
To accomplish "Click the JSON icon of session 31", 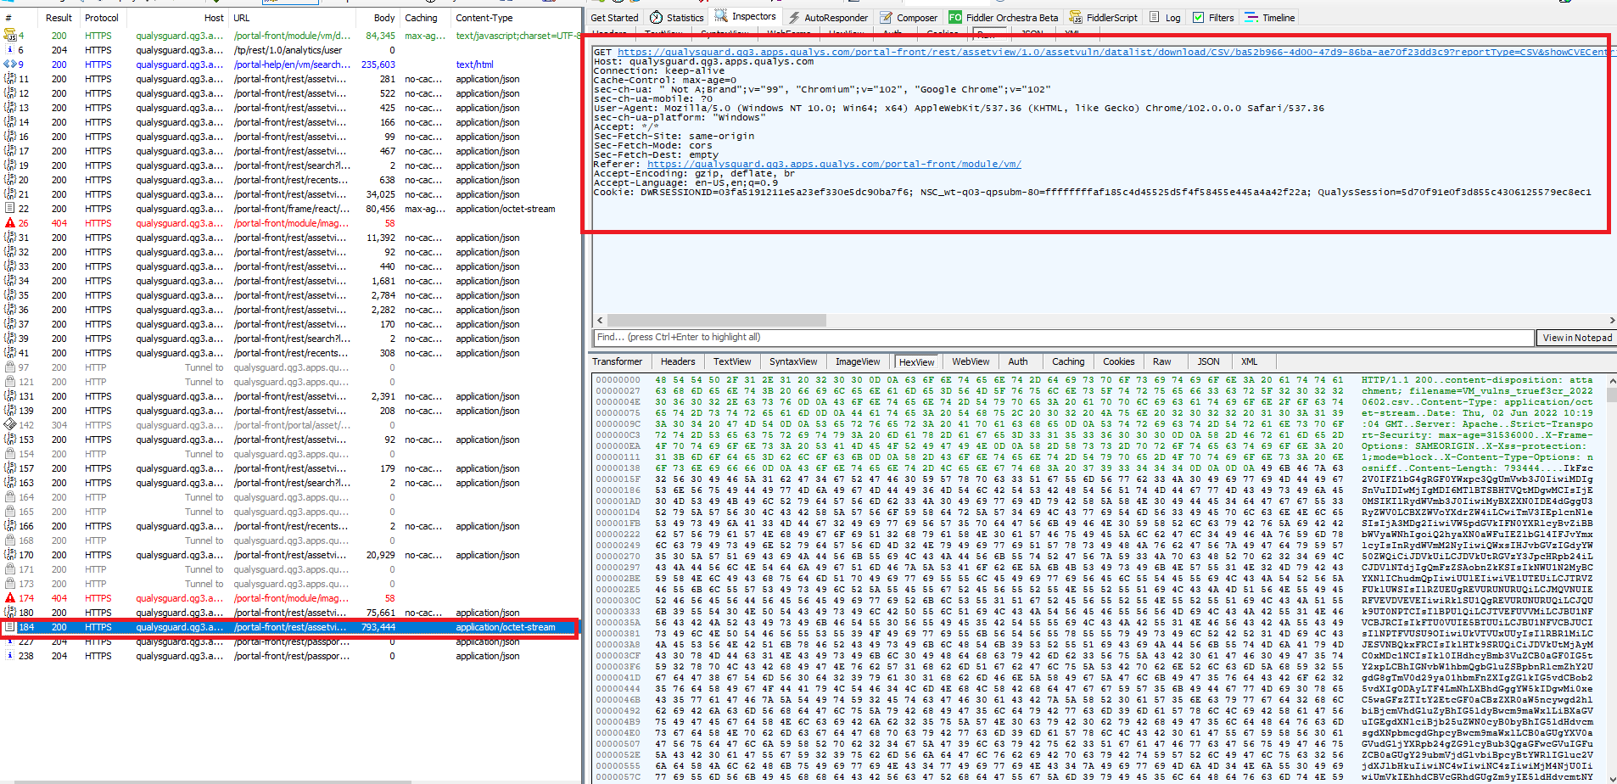I will [10, 238].
